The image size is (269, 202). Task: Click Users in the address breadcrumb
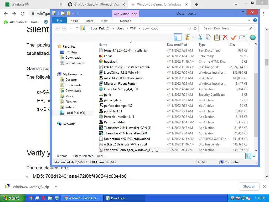click(x=120, y=28)
